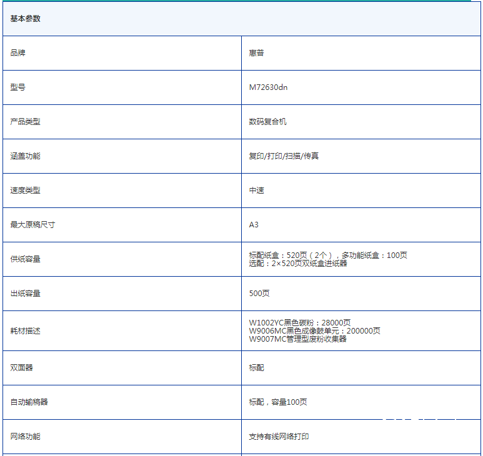Image resolution: width=483 pixels, height=456 pixels.
Task: Select the 复印/打印/扫描/传真 functions text
Action: pyautogui.click(x=283, y=156)
